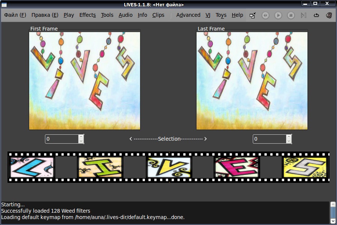The width and height of the screenshot is (337, 225).
Task: Decrease the last frame number
Action: pyautogui.click(x=289, y=141)
